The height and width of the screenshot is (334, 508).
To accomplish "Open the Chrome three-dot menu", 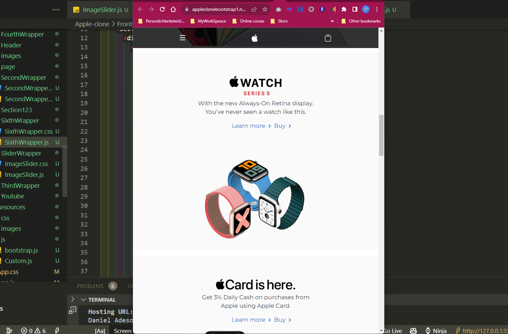I will [x=377, y=9].
